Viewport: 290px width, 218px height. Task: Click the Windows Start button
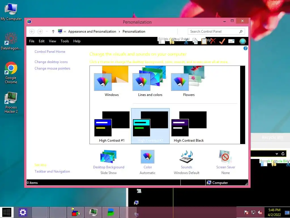pos(7,212)
